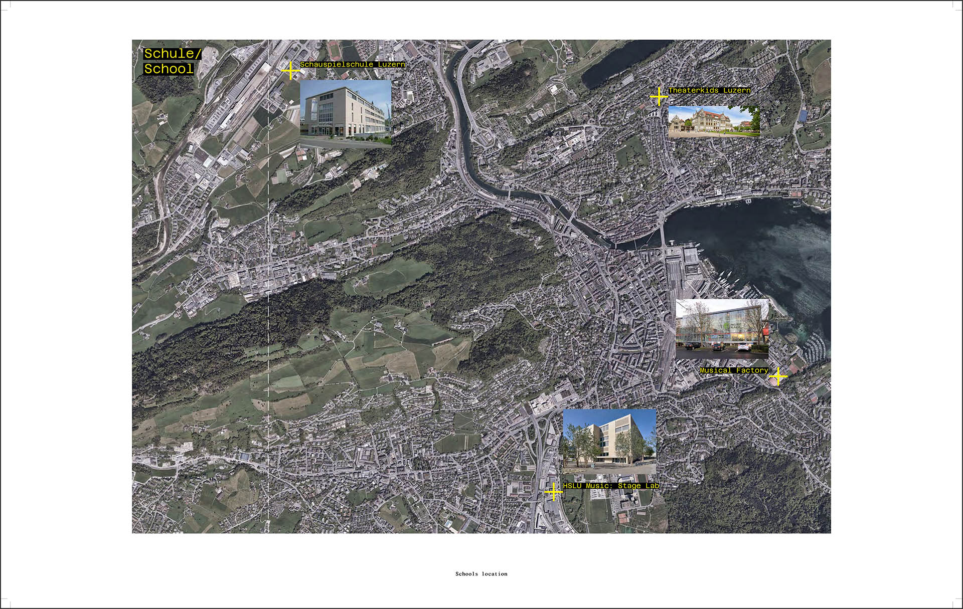Select the 'Schule/' title line
963x609 pixels.
[173, 54]
